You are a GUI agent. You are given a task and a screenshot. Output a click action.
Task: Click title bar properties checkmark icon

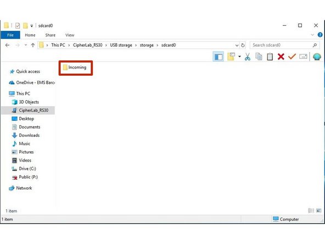click(18, 25)
